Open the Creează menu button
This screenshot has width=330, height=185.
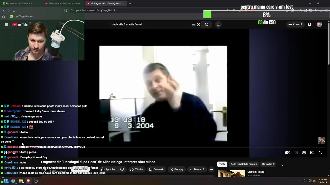pos(295,24)
